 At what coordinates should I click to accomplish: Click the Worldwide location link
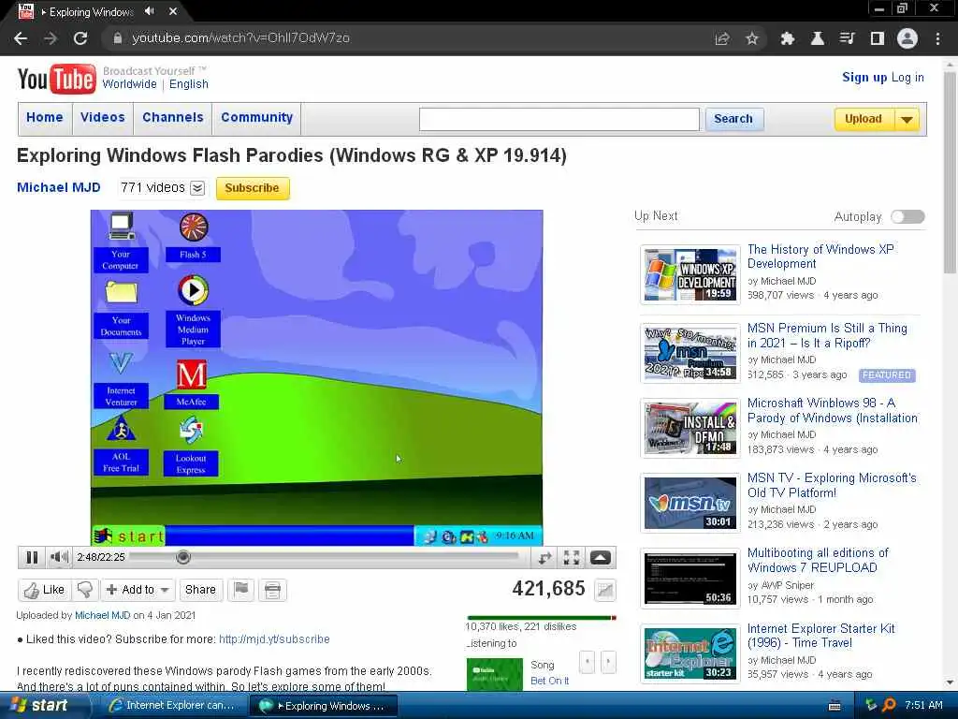pyautogui.click(x=129, y=84)
